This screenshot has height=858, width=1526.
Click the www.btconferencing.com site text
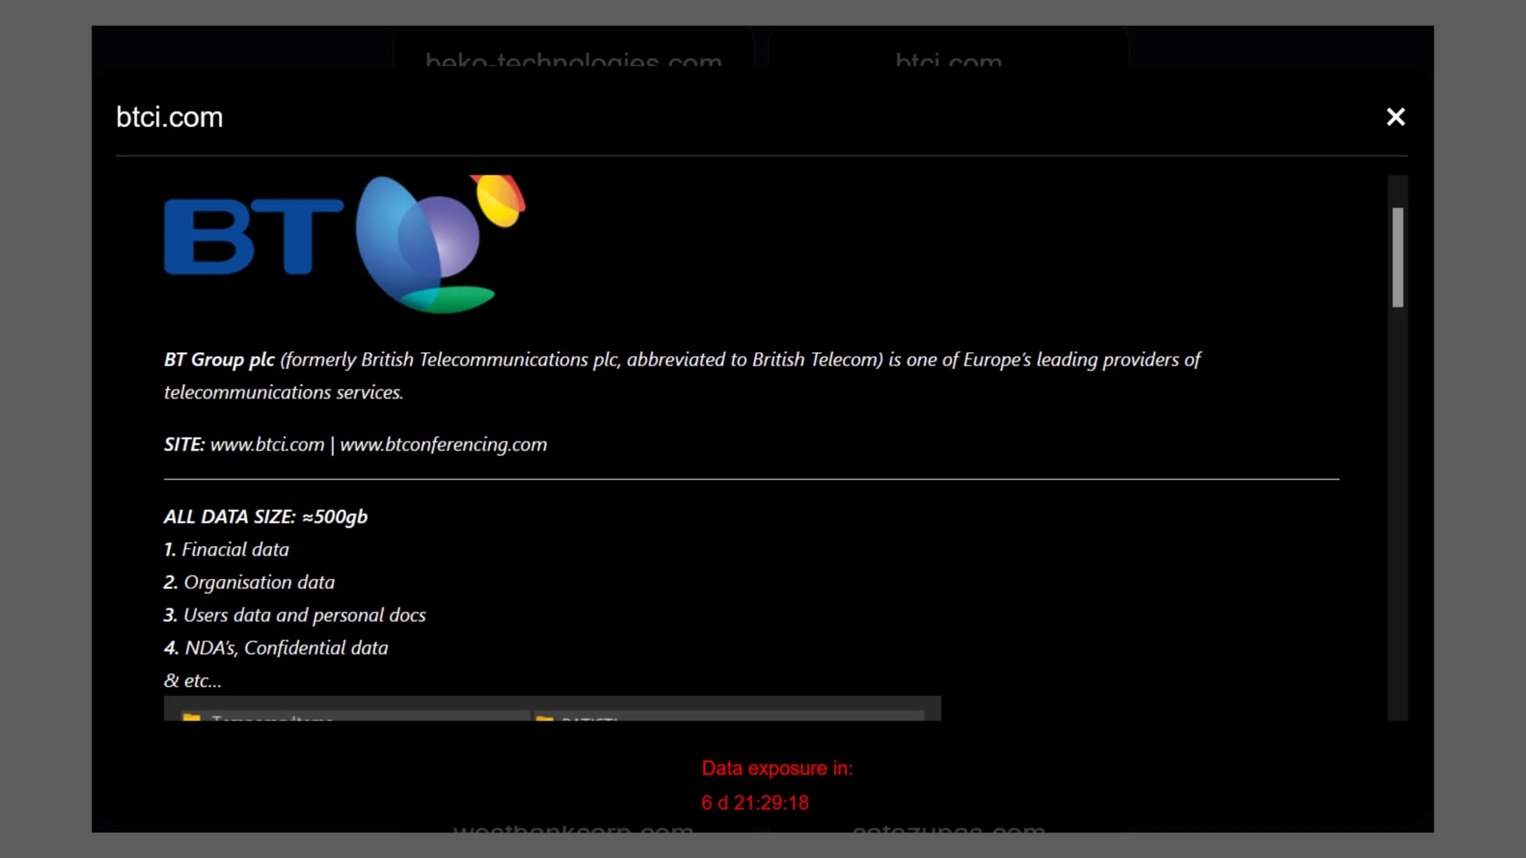(x=443, y=444)
